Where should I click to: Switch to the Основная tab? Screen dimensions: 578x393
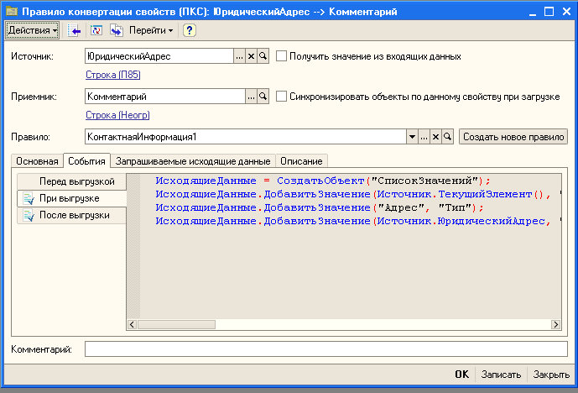pos(36,160)
